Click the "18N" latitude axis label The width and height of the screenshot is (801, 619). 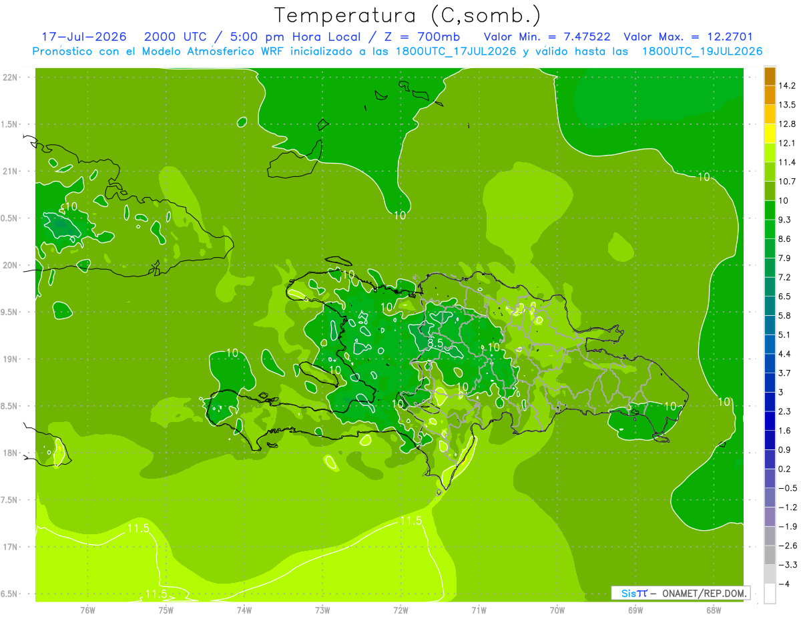(11, 453)
